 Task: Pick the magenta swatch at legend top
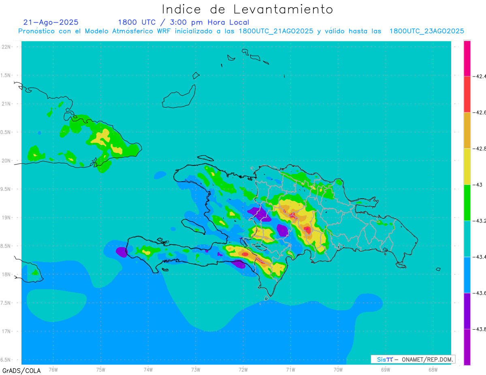click(x=467, y=58)
